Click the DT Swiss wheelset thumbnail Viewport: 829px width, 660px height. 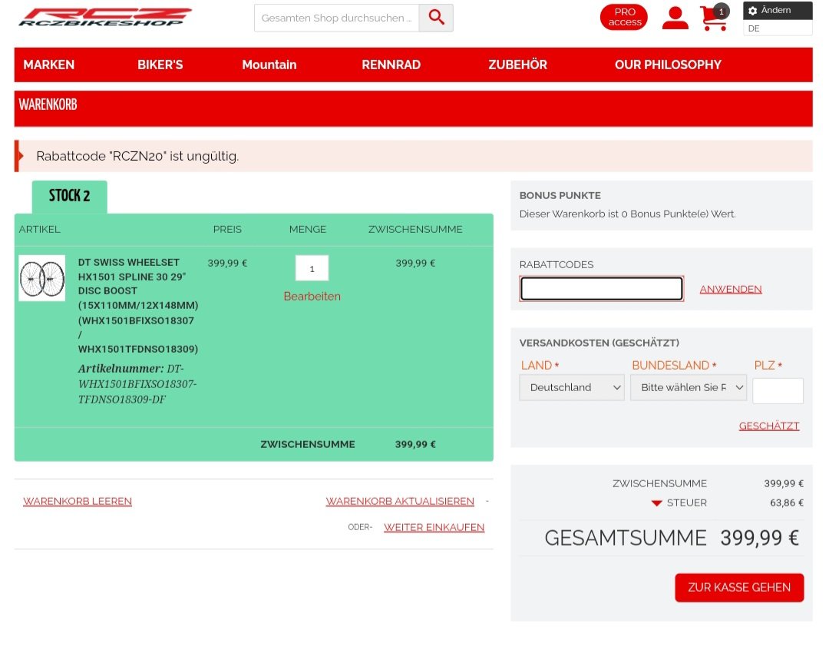tap(41, 278)
